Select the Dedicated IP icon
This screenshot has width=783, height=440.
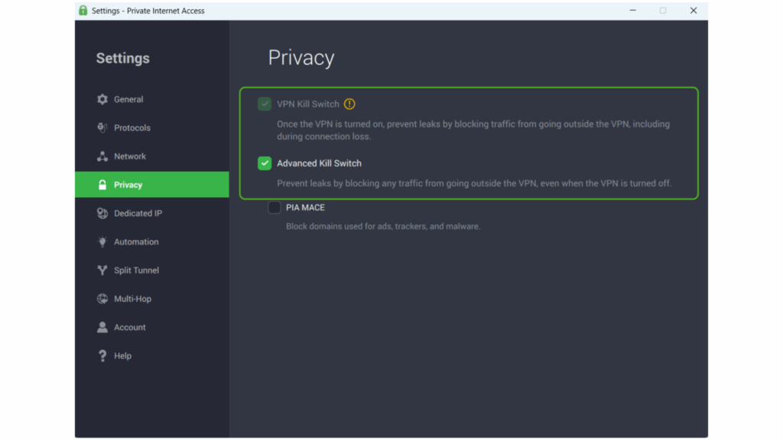tap(102, 213)
